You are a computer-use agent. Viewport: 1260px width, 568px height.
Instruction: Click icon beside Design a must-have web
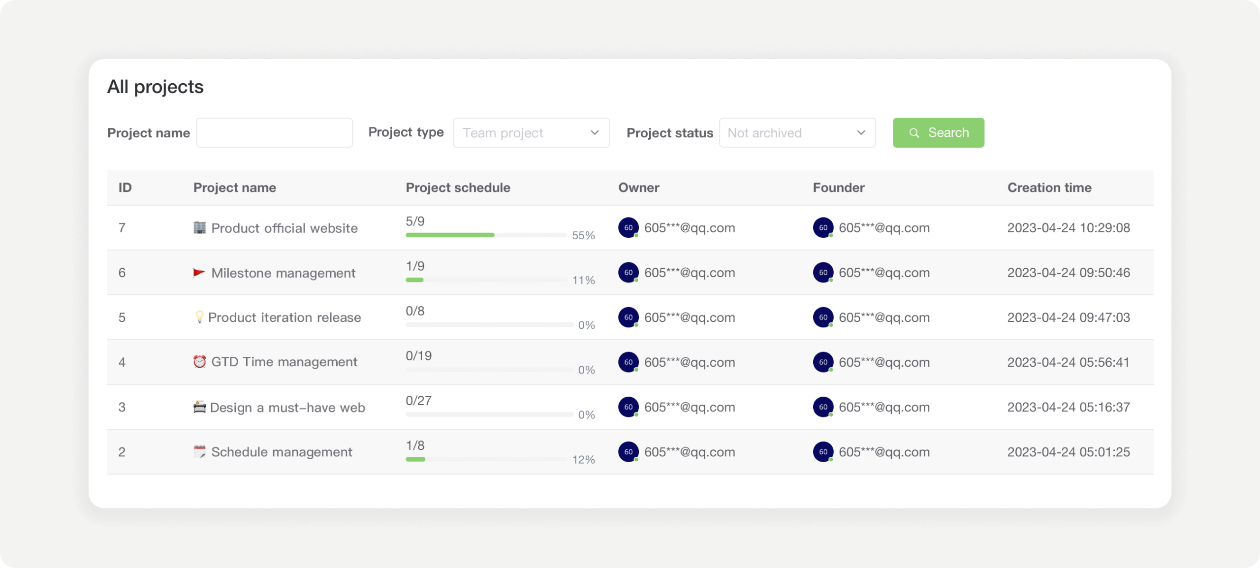click(199, 407)
